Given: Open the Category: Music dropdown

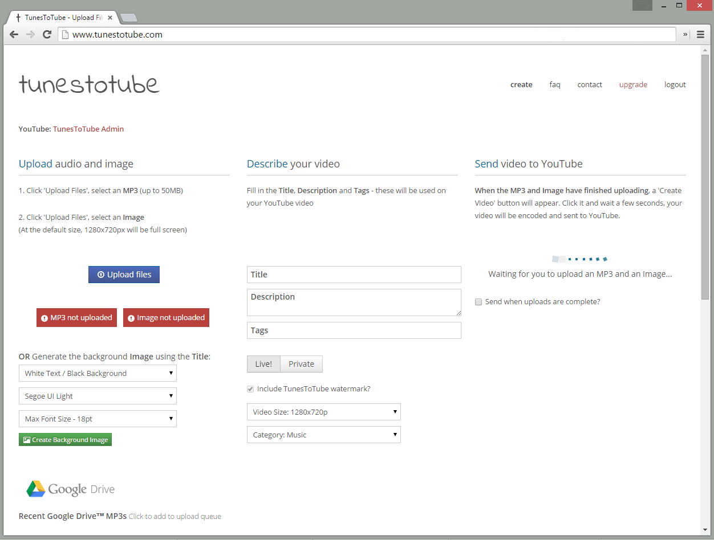Looking at the screenshot, I should click(324, 435).
